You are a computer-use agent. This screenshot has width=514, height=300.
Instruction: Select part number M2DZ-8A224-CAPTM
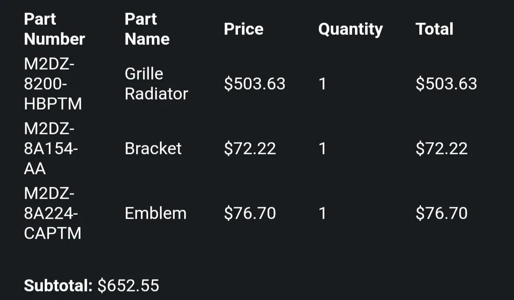[52, 213]
